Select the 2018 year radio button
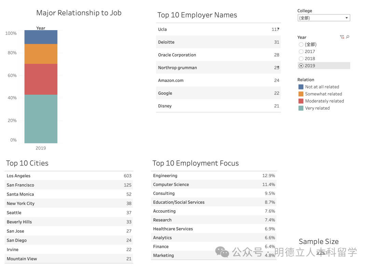This screenshot has width=369, height=267. pyautogui.click(x=301, y=59)
